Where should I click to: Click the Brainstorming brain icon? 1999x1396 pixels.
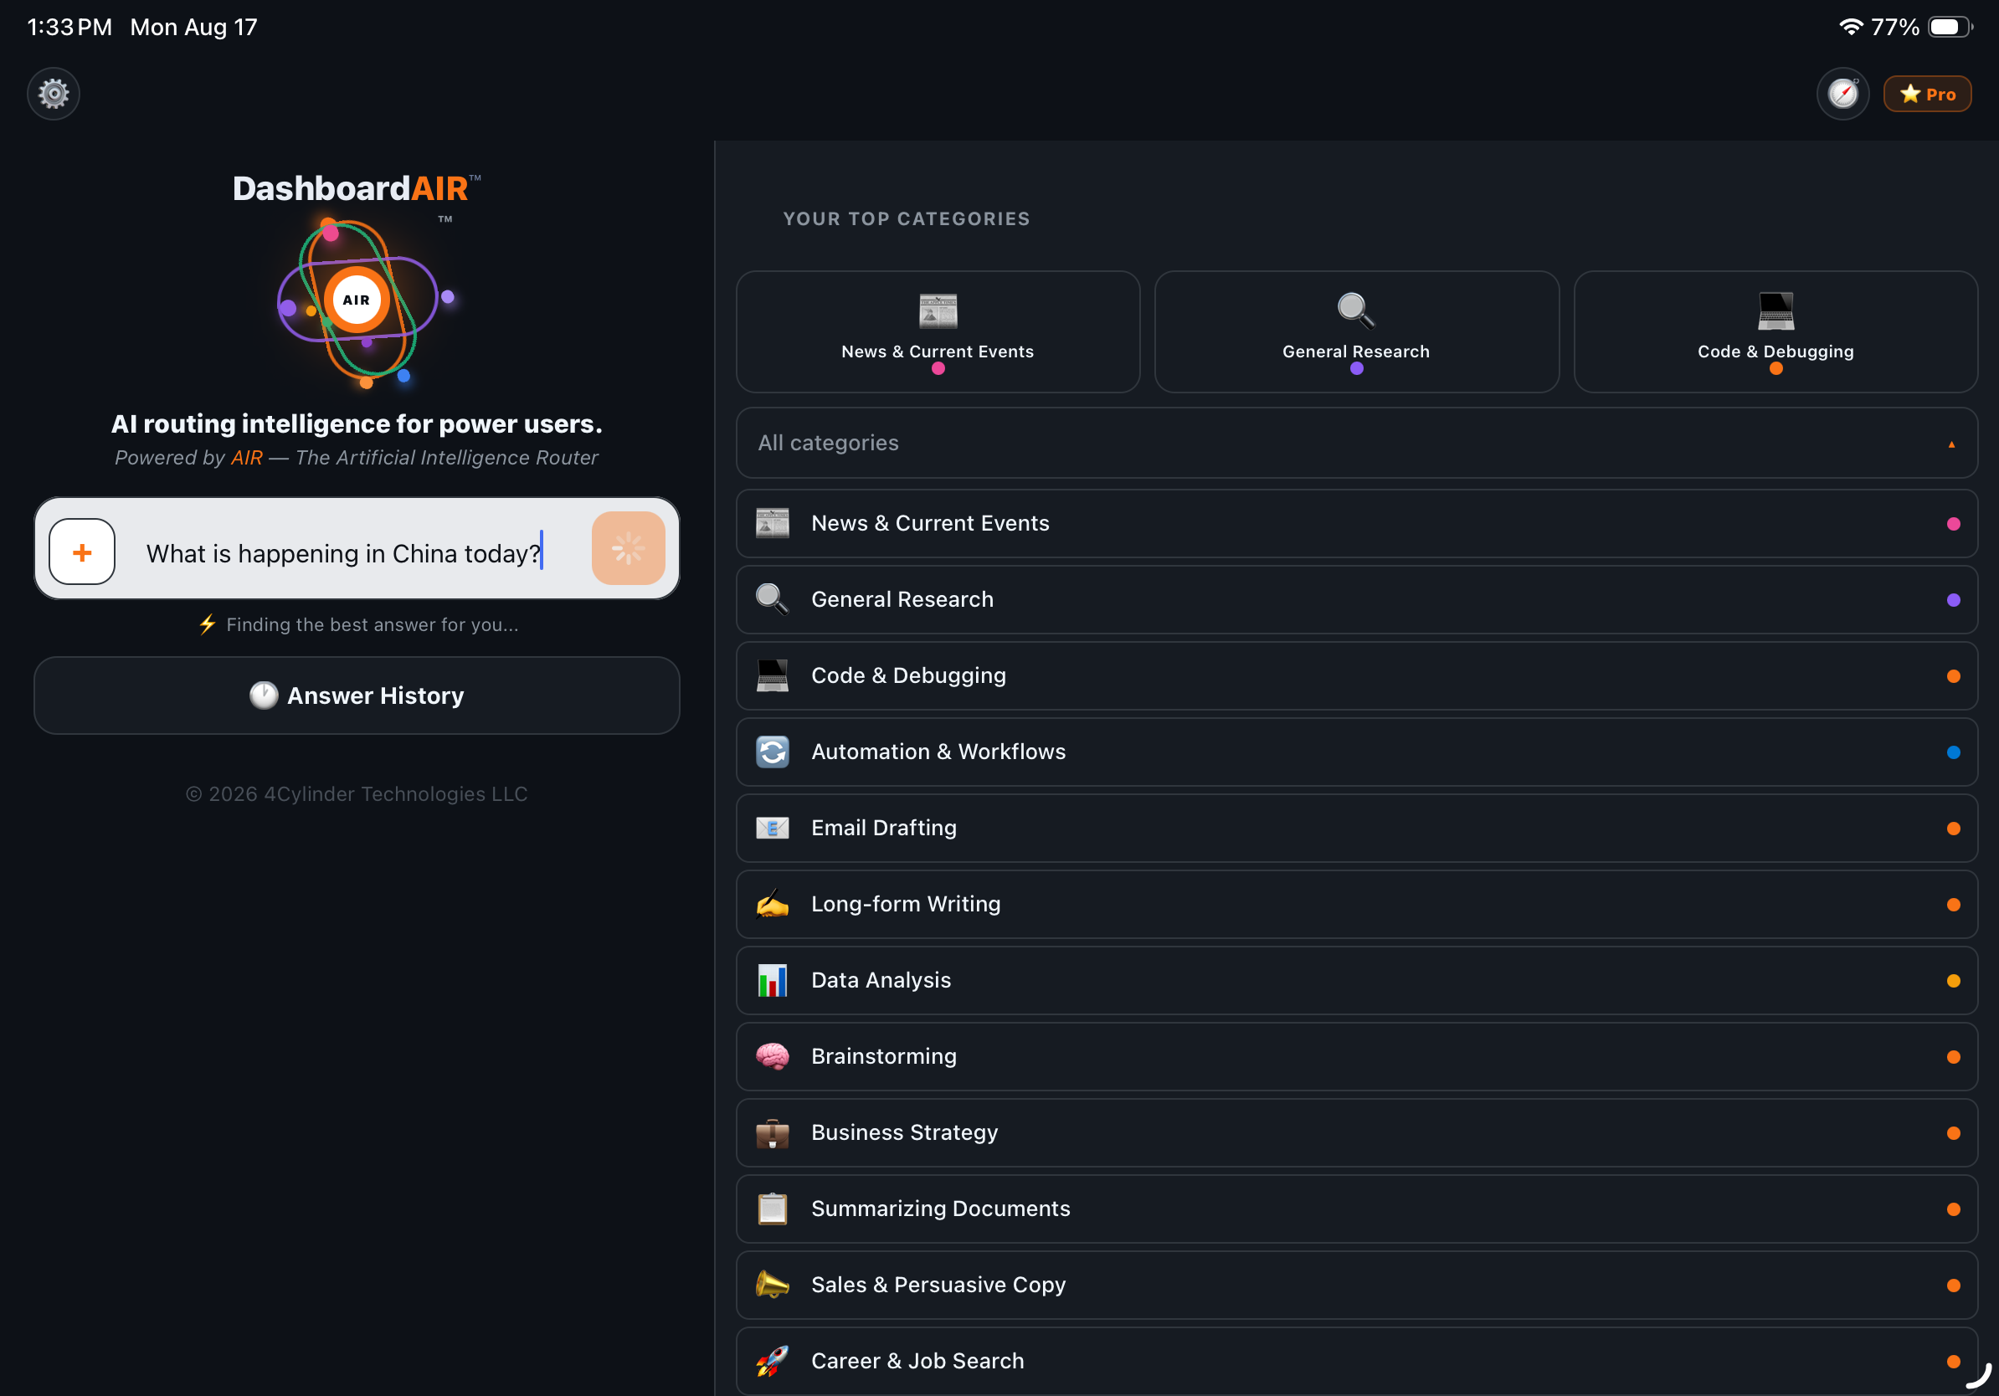[773, 1056]
